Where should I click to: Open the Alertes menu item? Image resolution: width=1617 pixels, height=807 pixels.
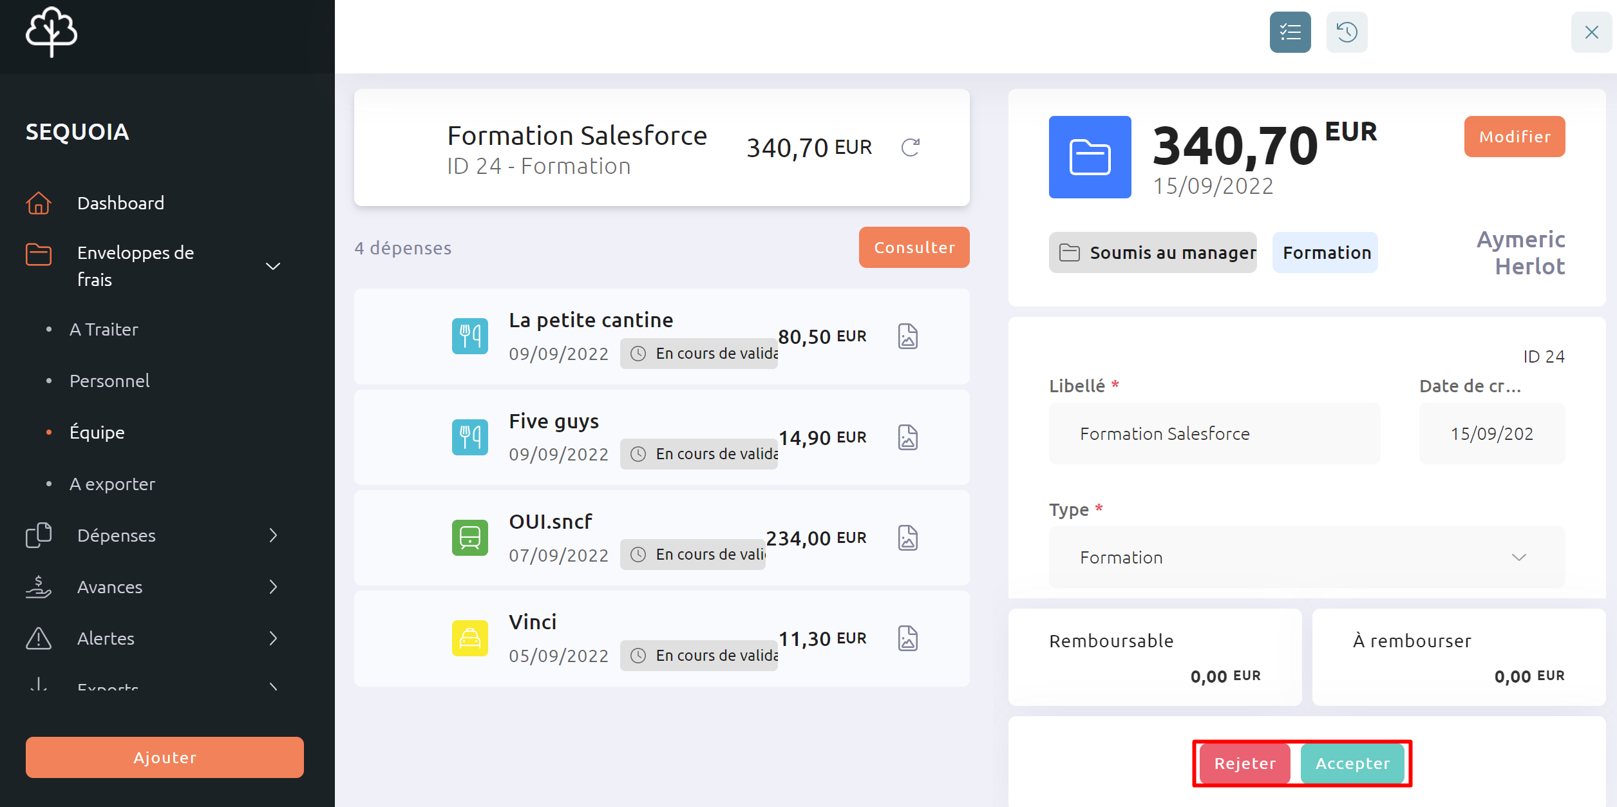tap(106, 638)
